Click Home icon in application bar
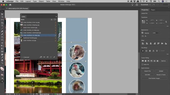The height and width of the screenshot is (95, 170). tap(10, 5)
